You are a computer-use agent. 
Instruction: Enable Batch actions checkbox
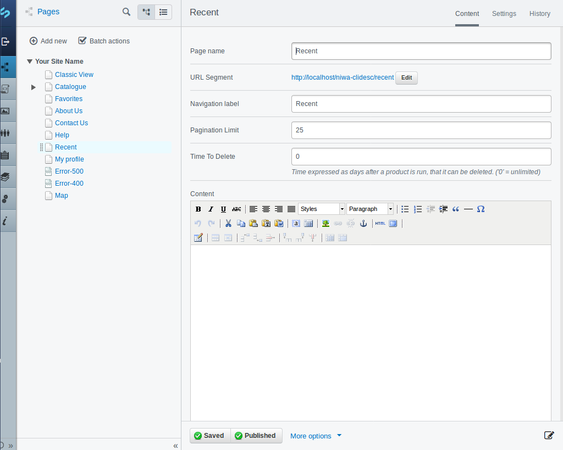[x=82, y=41]
